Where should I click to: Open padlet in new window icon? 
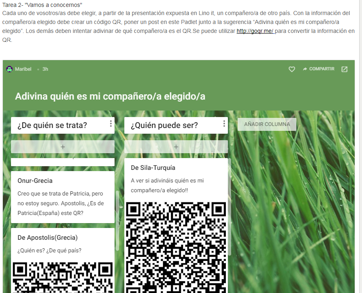tap(344, 69)
